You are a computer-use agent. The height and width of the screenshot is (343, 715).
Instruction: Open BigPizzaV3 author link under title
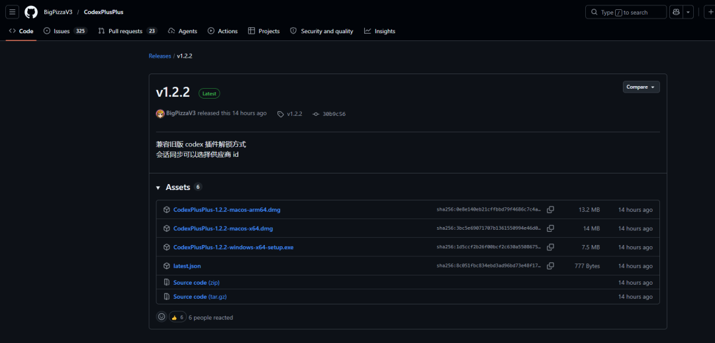[x=181, y=113]
